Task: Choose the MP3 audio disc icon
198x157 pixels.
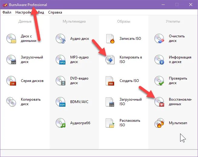Action: tap(61, 60)
